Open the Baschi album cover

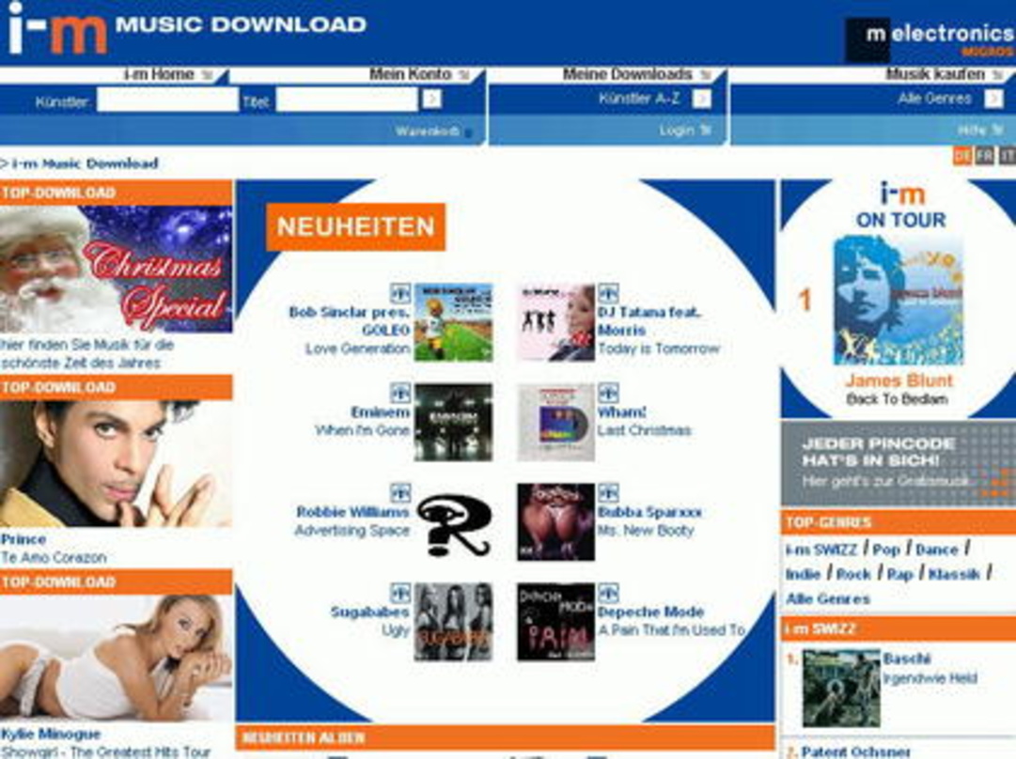[841, 689]
